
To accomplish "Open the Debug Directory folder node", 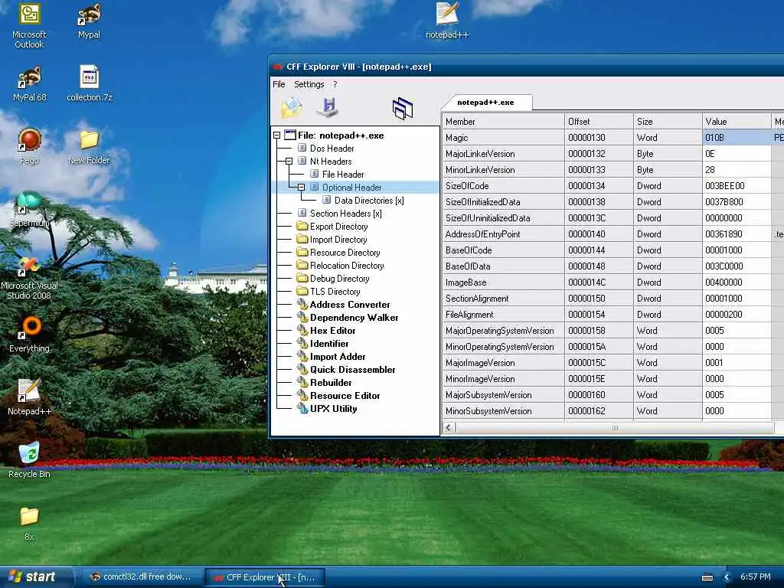I will 339,279.
